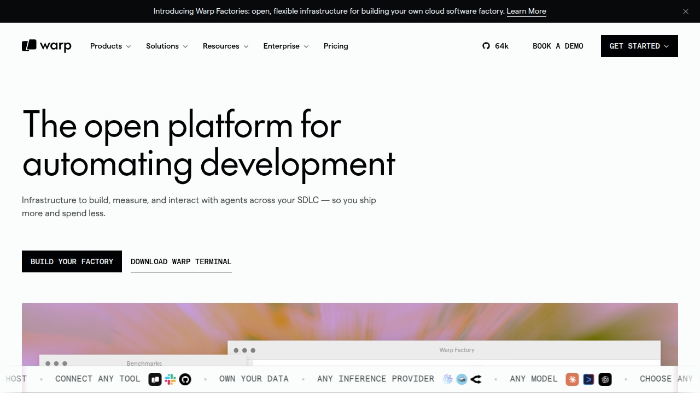Click the orange starburst model icon
The height and width of the screenshot is (393, 700).
pos(573,379)
